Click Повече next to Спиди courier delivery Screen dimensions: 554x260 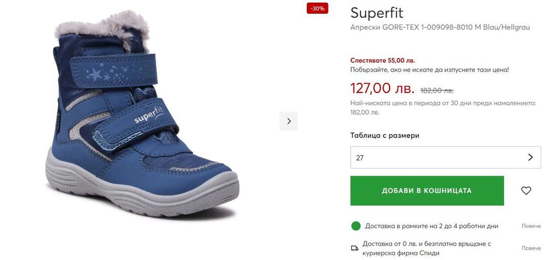pos(531,248)
